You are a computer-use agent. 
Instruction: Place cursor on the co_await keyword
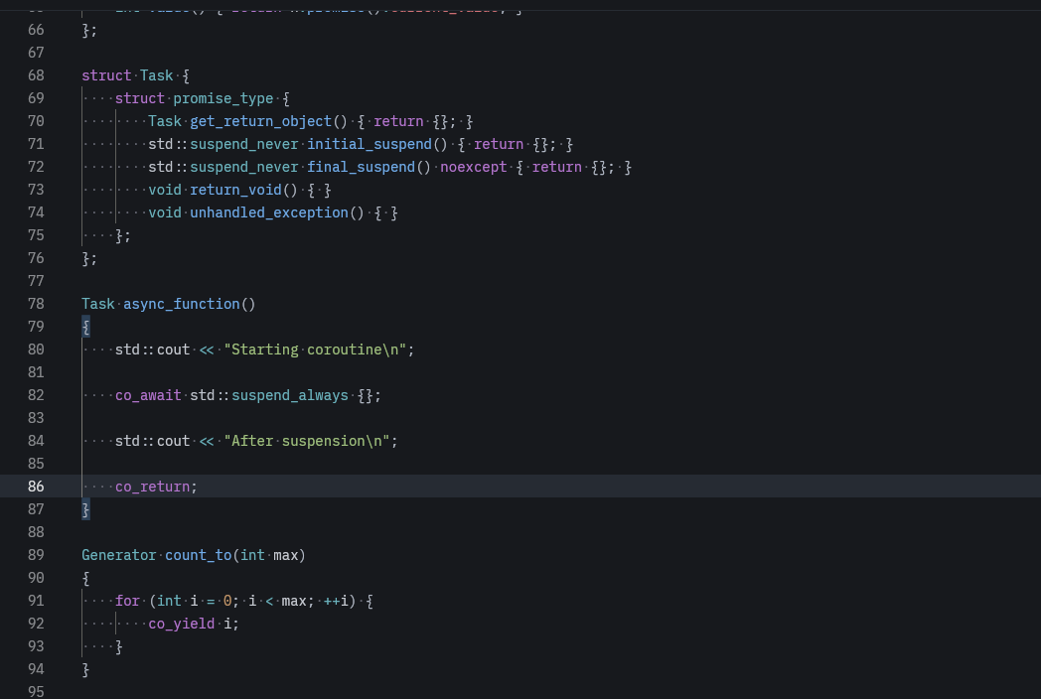coord(148,395)
